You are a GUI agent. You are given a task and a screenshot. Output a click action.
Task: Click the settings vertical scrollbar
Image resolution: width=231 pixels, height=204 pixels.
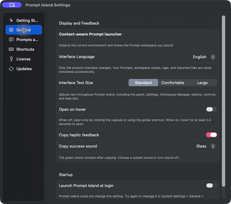pos(223,101)
